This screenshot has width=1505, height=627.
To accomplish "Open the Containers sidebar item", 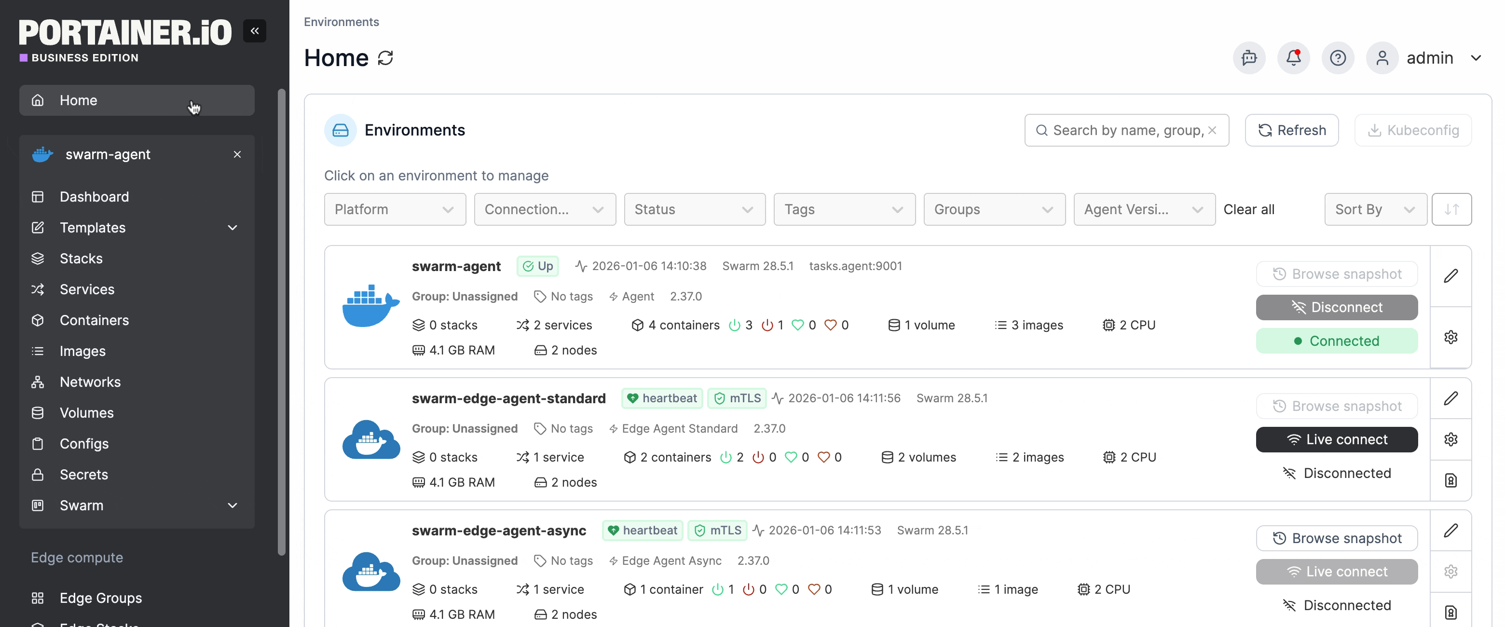I will pyautogui.click(x=94, y=320).
